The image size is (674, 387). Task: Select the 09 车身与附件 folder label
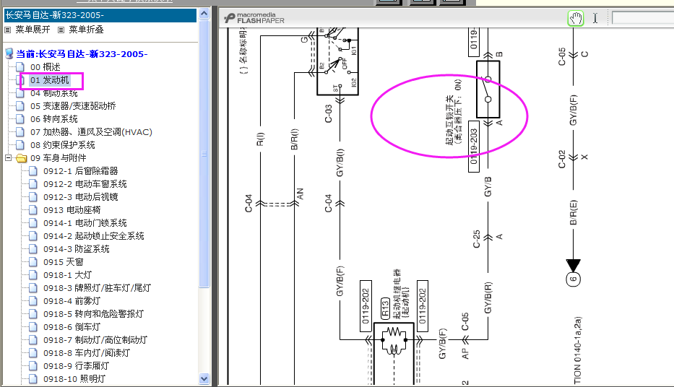[x=58, y=158]
